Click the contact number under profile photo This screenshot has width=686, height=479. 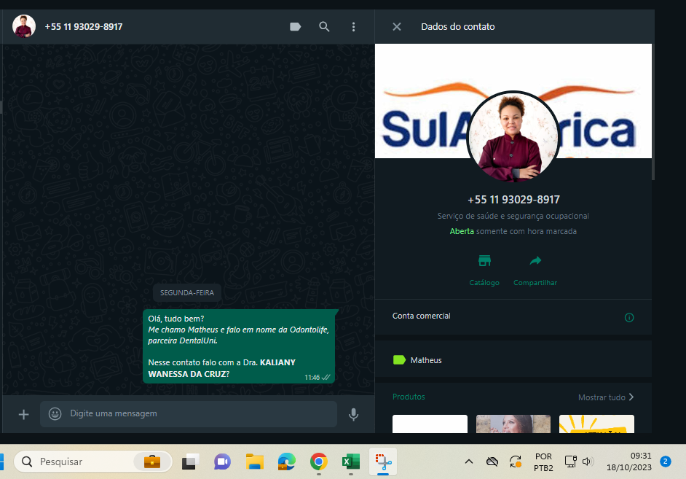pos(513,200)
